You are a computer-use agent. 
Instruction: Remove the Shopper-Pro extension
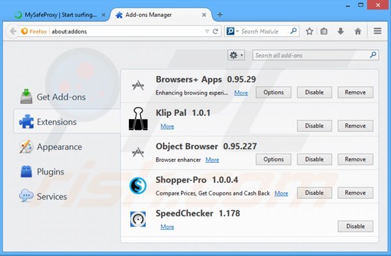pos(355,193)
